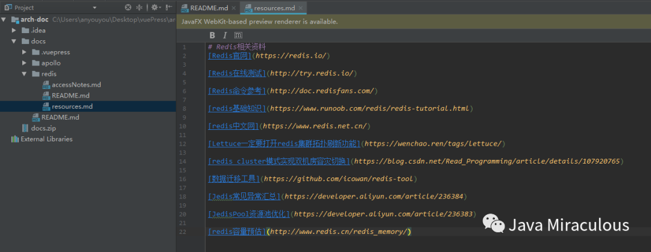The image size is (651, 252).
Task: Click the URL https://wenchao.ren/tags/lettuce/
Action: (x=433, y=144)
